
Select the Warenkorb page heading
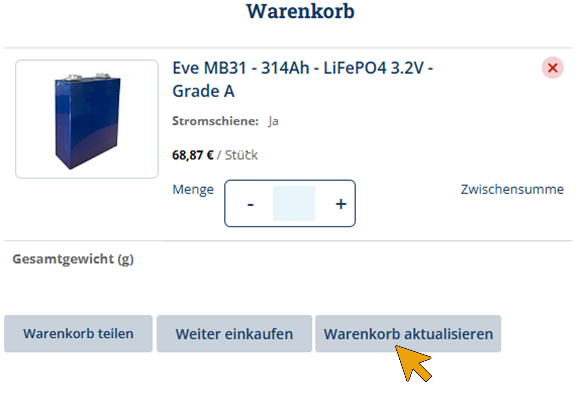[x=300, y=11]
